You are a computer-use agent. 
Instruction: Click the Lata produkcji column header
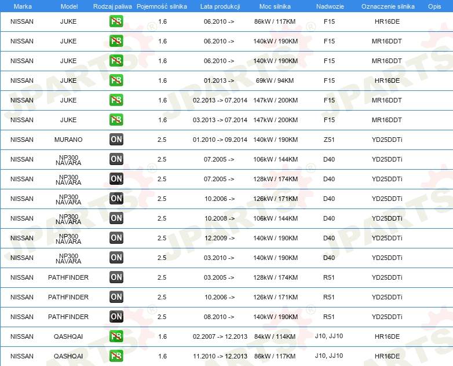[220, 6]
